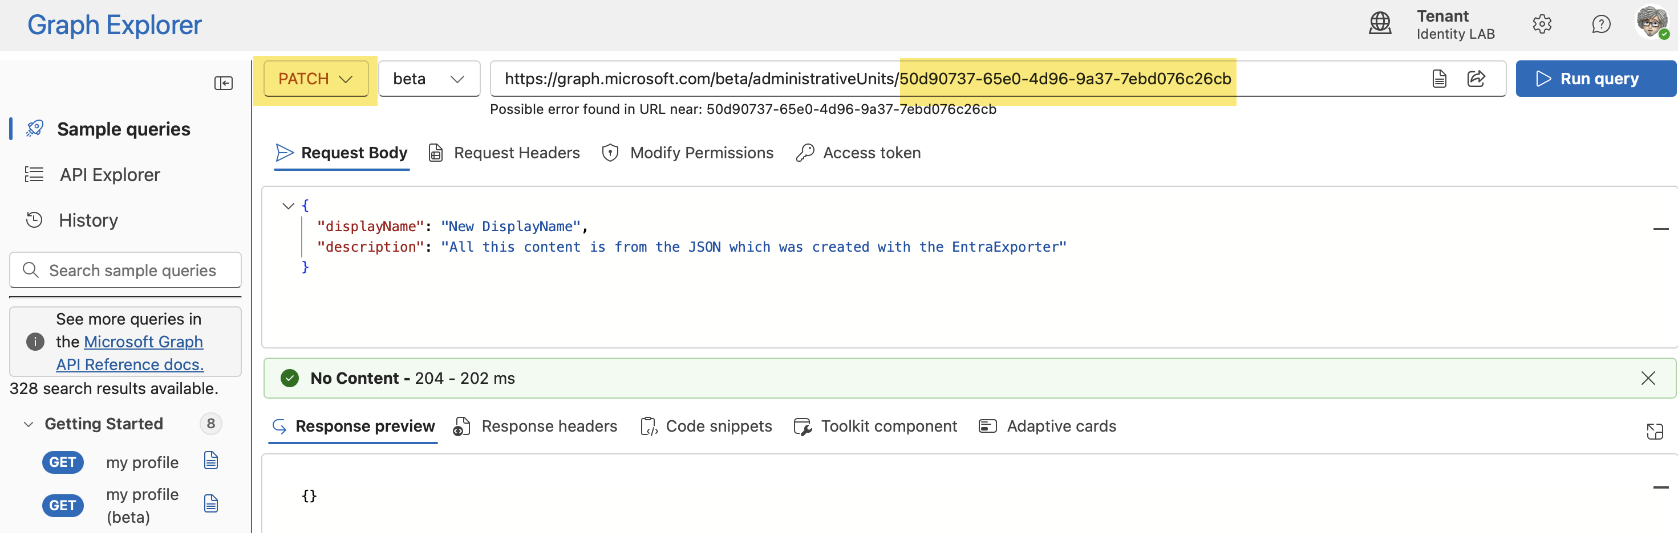Open the tenant globe icon
This screenshot has width=1678, height=533.
[1380, 24]
